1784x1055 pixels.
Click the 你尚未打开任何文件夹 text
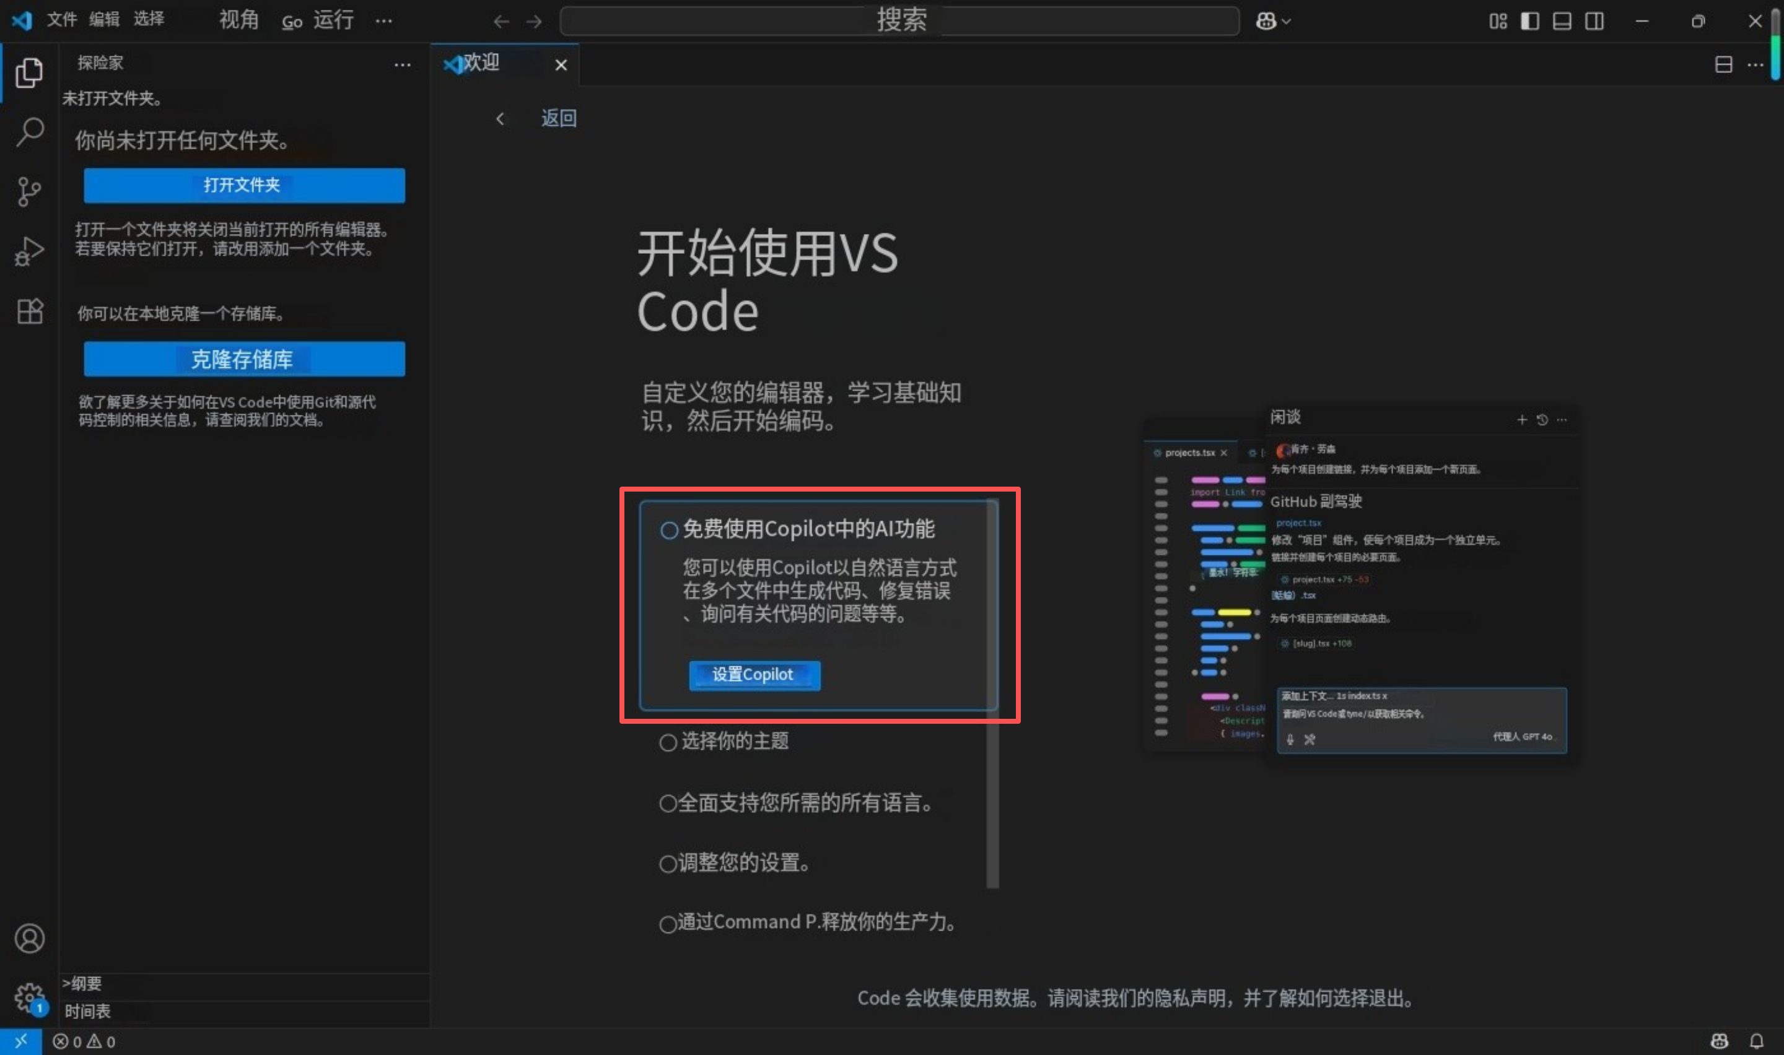point(182,140)
